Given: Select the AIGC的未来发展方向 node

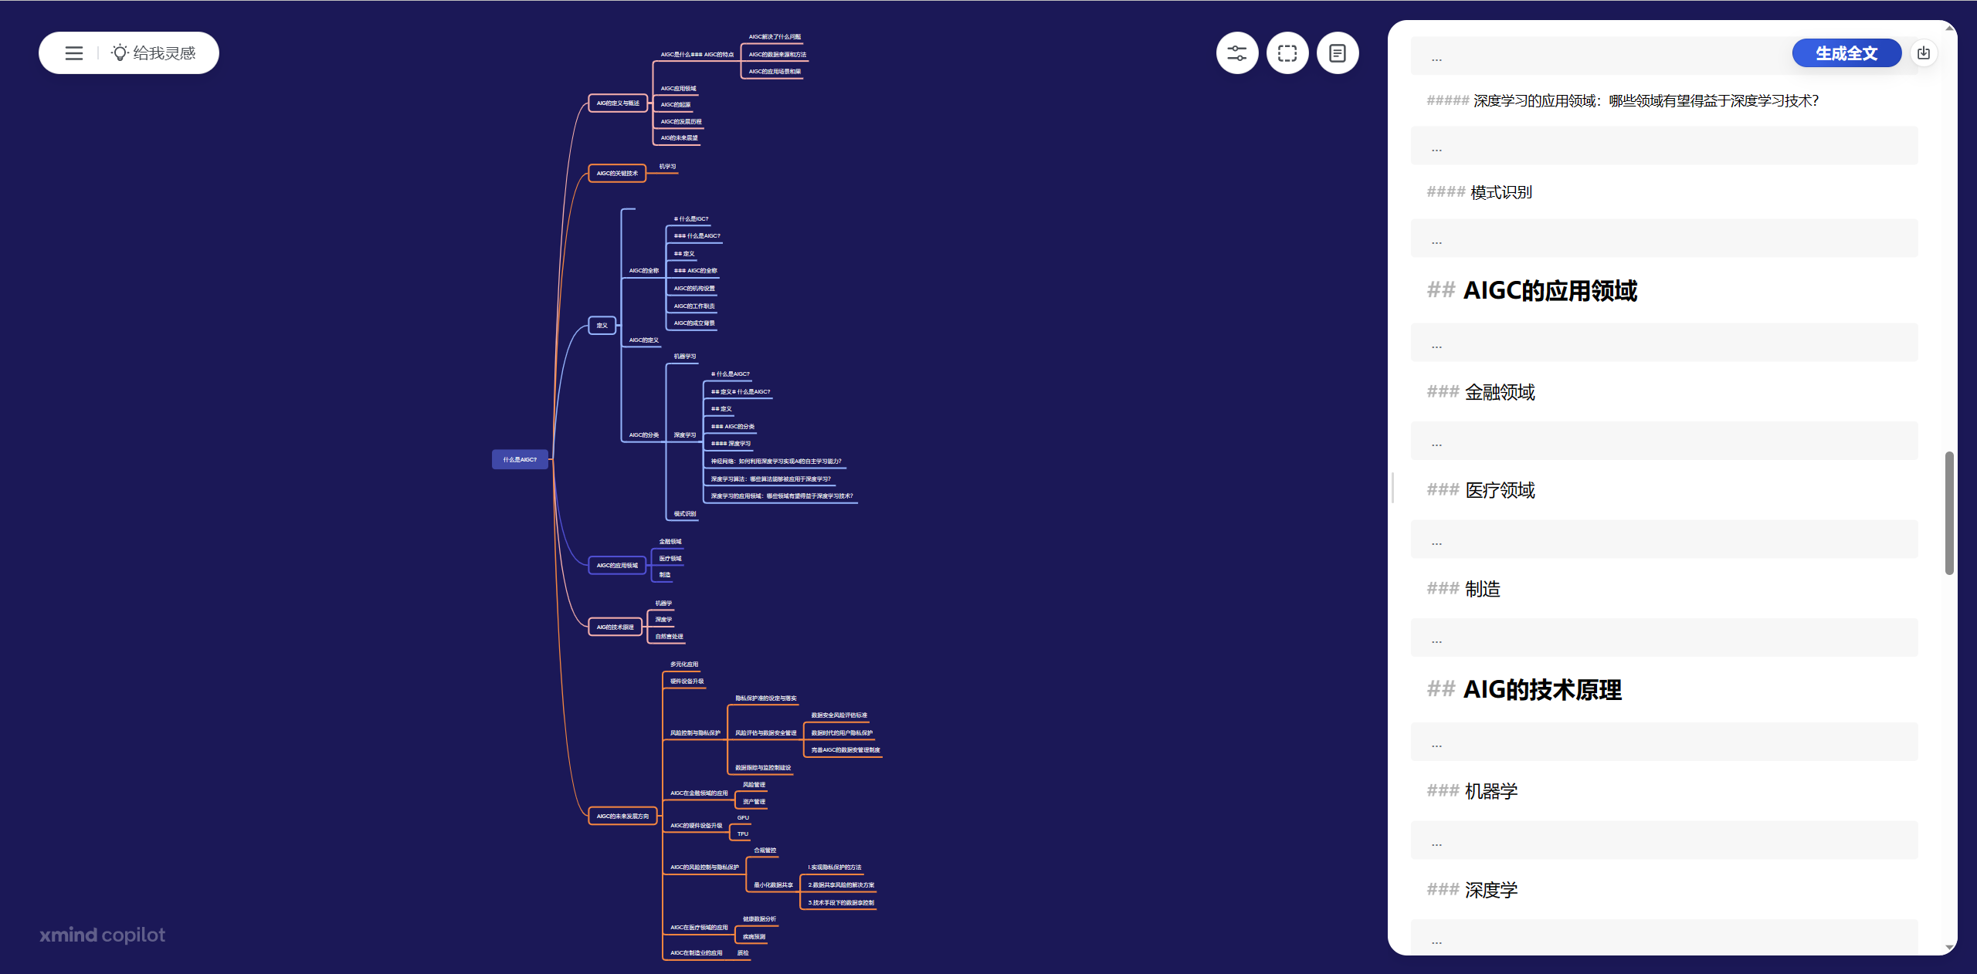Looking at the screenshot, I should [x=622, y=817].
